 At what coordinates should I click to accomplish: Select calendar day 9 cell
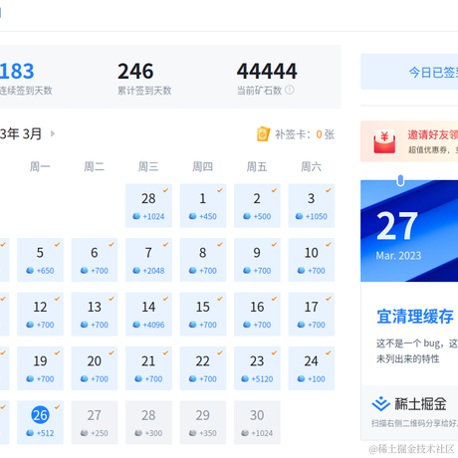pyautogui.click(x=257, y=260)
